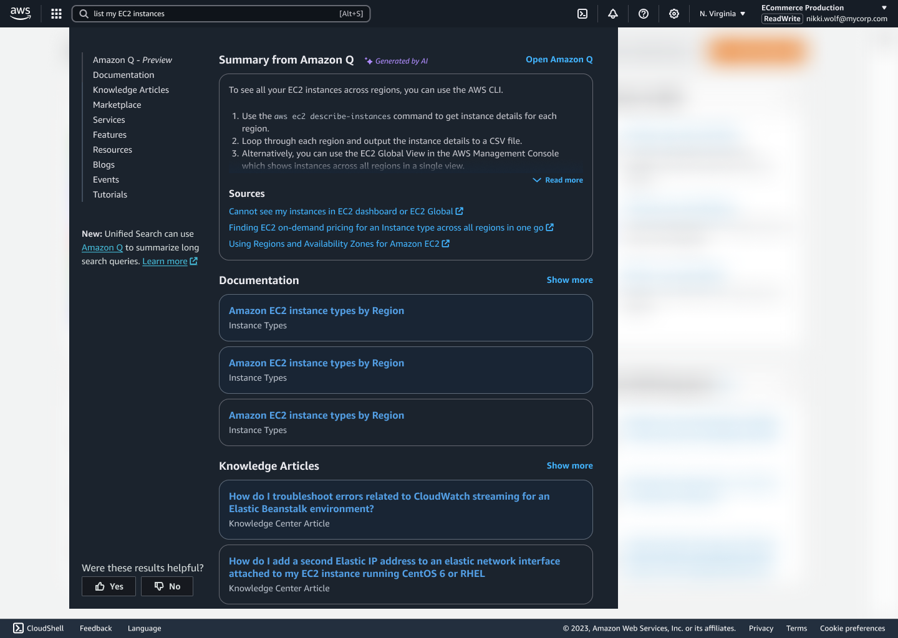Image resolution: width=898 pixels, height=638 pixels.
Task: Expand the ECommerce Production account menu
Action: pos(884,7)
